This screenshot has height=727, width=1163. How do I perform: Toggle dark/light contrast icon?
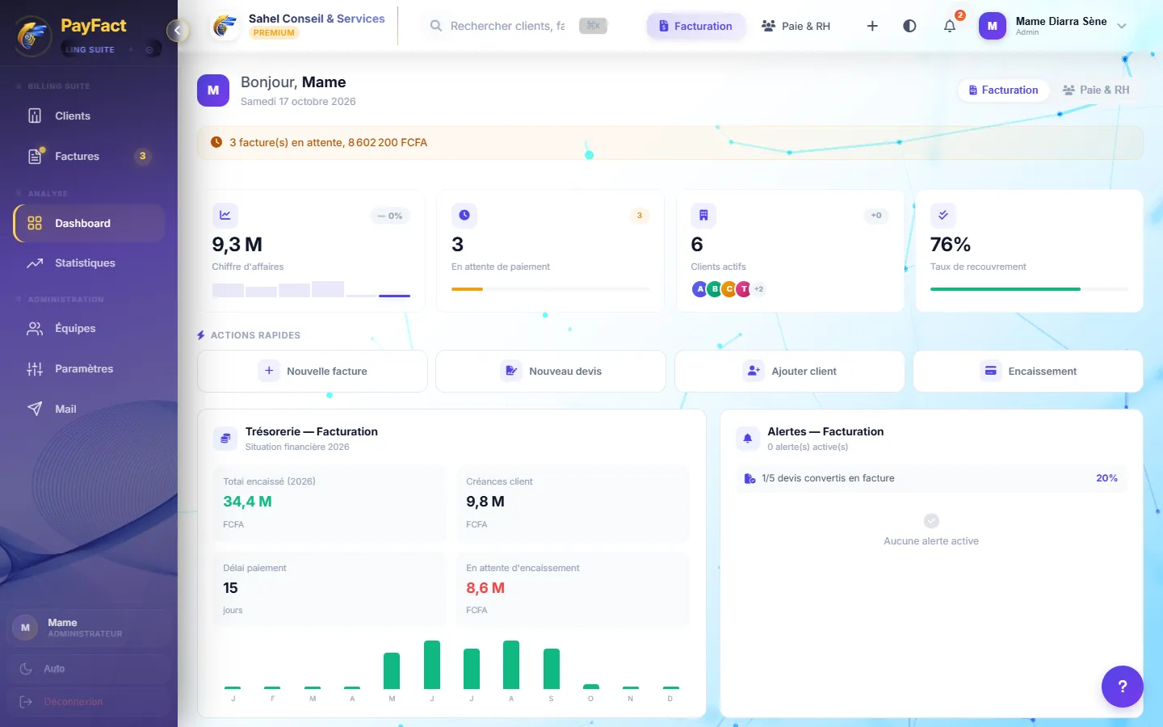coord(909,26)
